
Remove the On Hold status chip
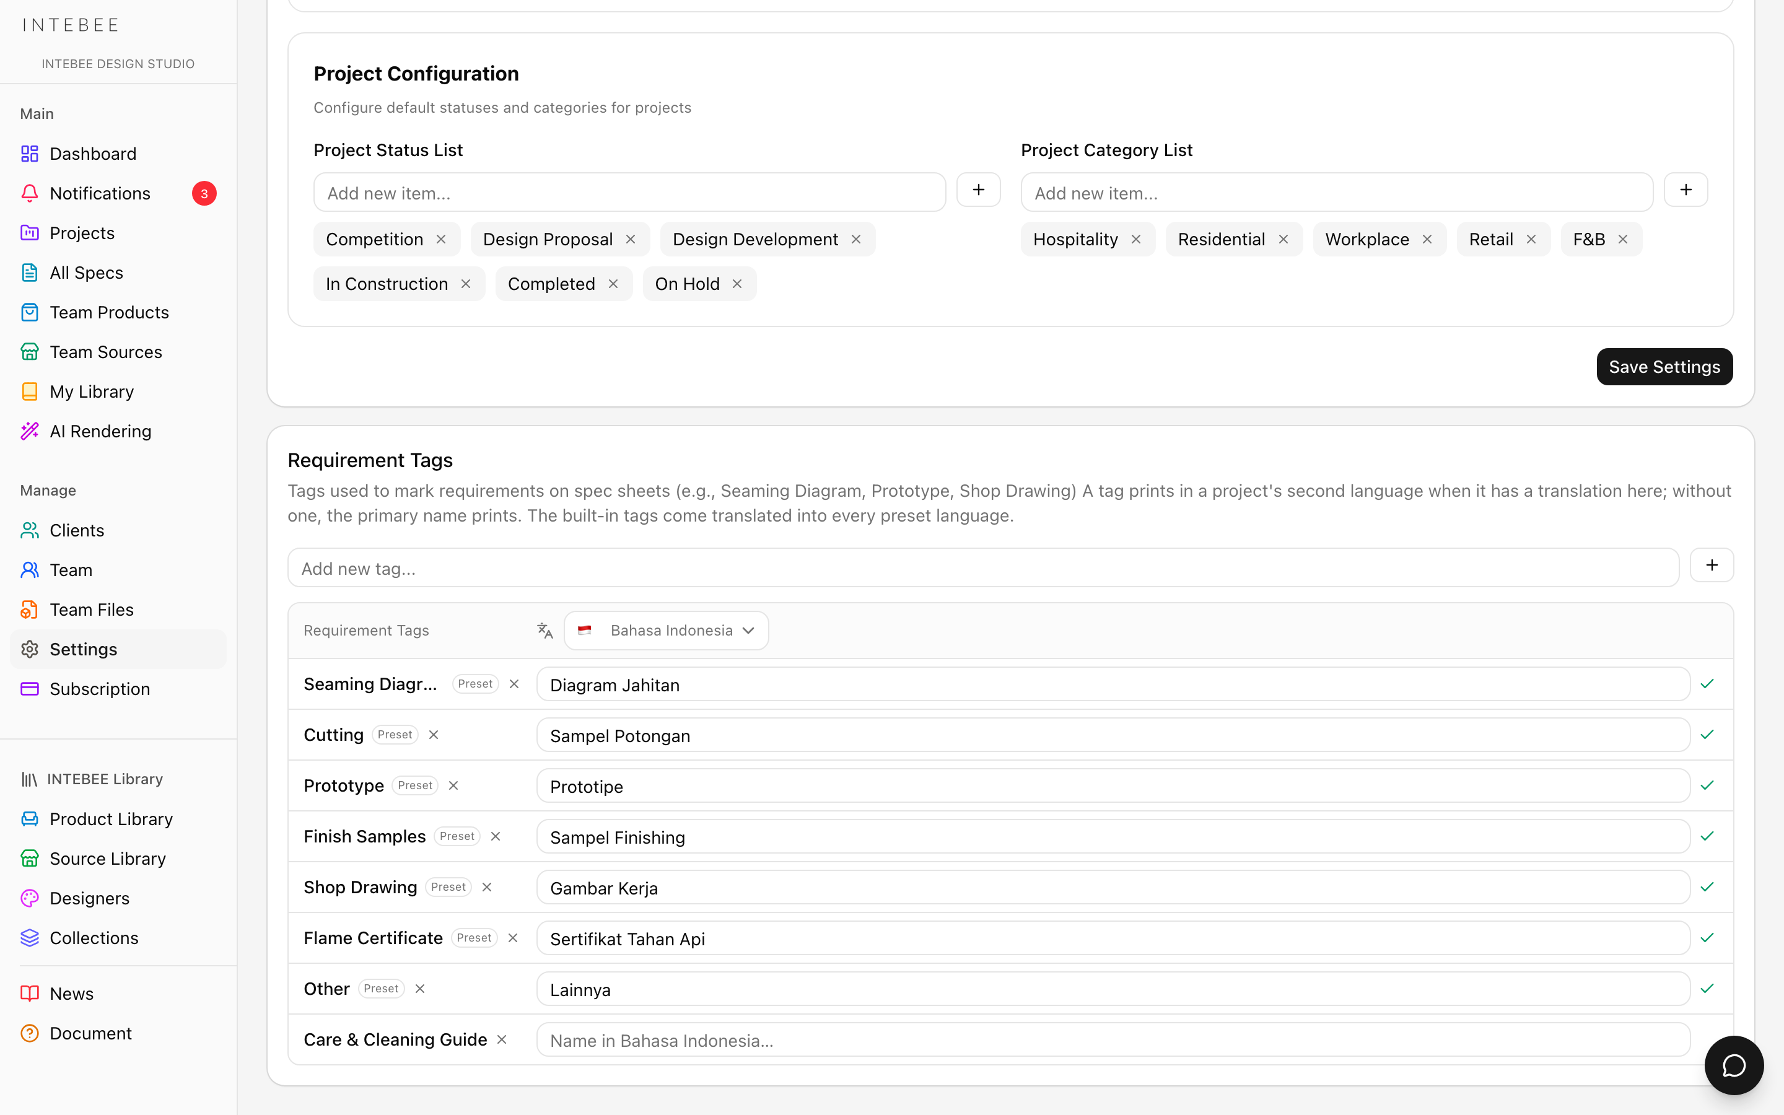click(x=737, y=284)
